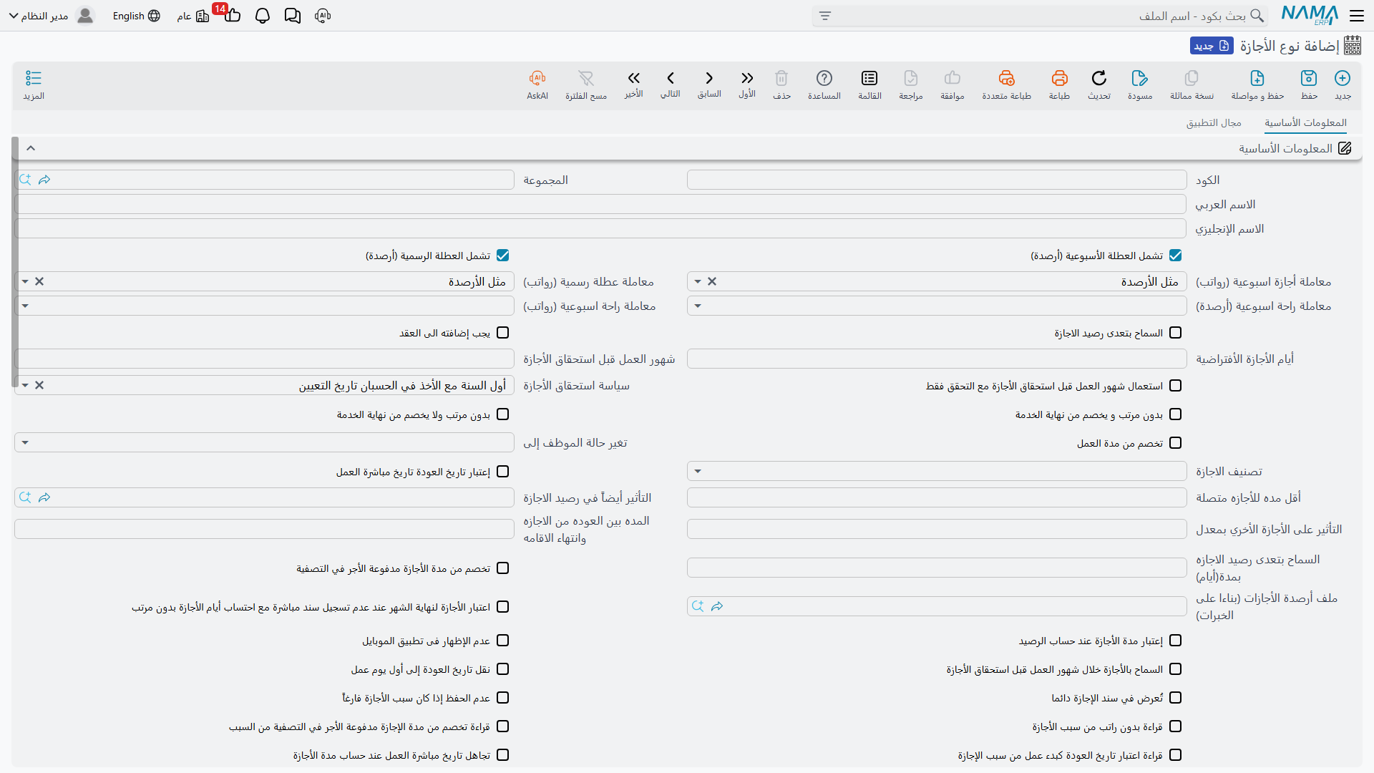
Task: Click the نسخة مماثله (Duplicate) icon
Action: pyautogui.click(x=1192, y=78)
